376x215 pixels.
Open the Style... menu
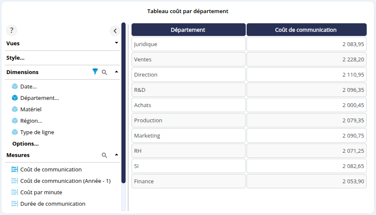point(15,58)
